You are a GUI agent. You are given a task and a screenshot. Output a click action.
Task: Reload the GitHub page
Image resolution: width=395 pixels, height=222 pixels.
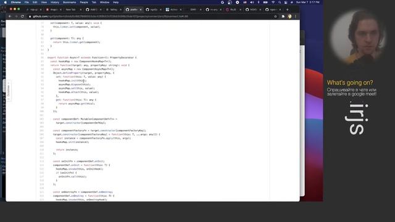tap(22, 17)
